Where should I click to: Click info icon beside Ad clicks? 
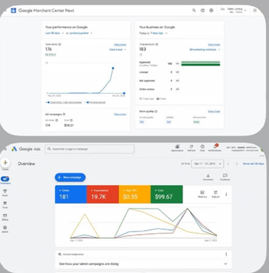(57, 120)
